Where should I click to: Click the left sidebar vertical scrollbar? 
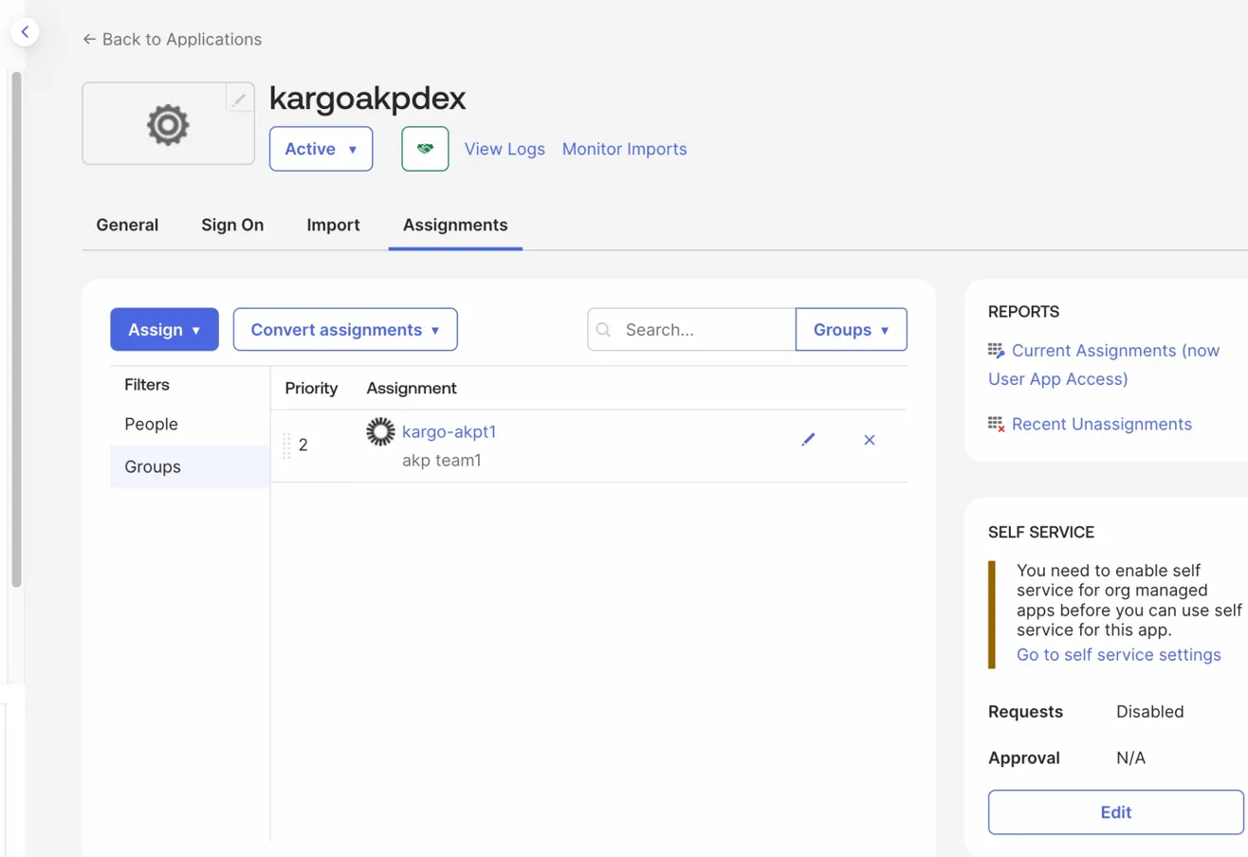coord(16,328)
